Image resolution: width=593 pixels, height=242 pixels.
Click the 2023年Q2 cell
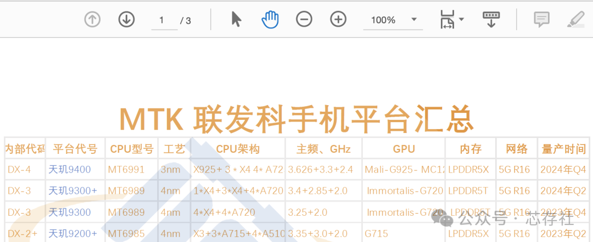point(563,234)
